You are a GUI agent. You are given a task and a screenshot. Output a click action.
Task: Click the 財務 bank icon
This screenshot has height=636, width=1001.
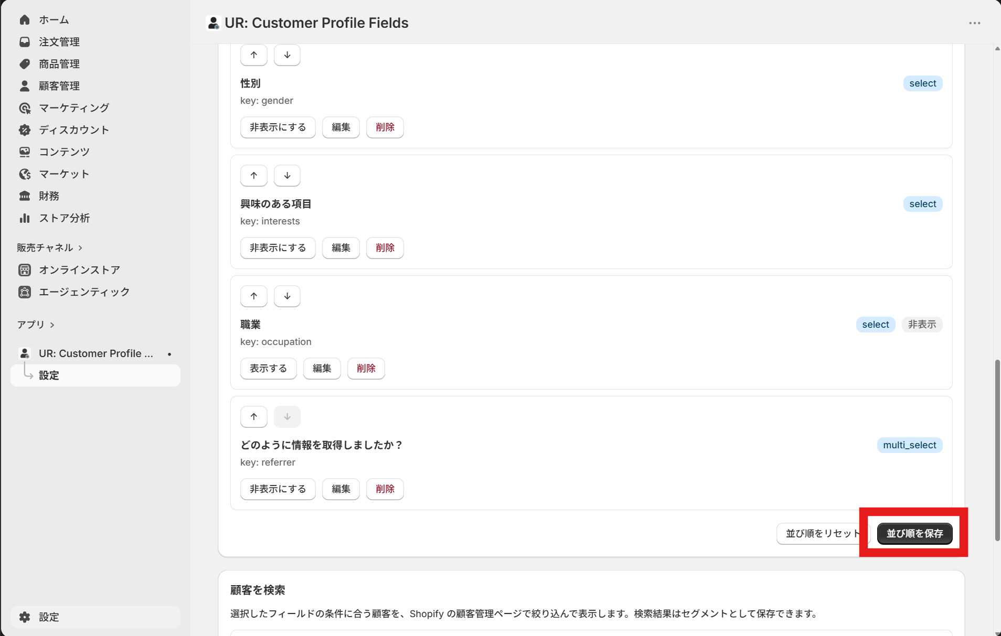25,196
